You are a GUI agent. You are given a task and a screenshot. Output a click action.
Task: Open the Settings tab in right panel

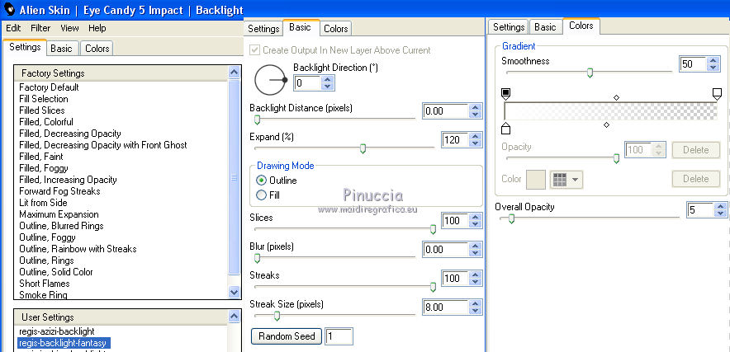tap(509, 27)
